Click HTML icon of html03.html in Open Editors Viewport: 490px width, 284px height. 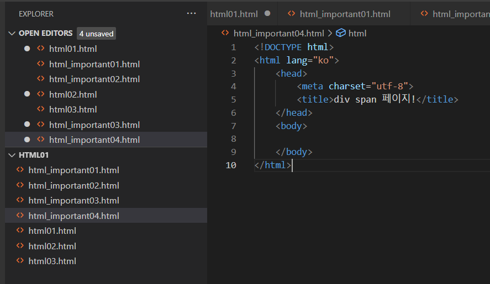[41, 109]
